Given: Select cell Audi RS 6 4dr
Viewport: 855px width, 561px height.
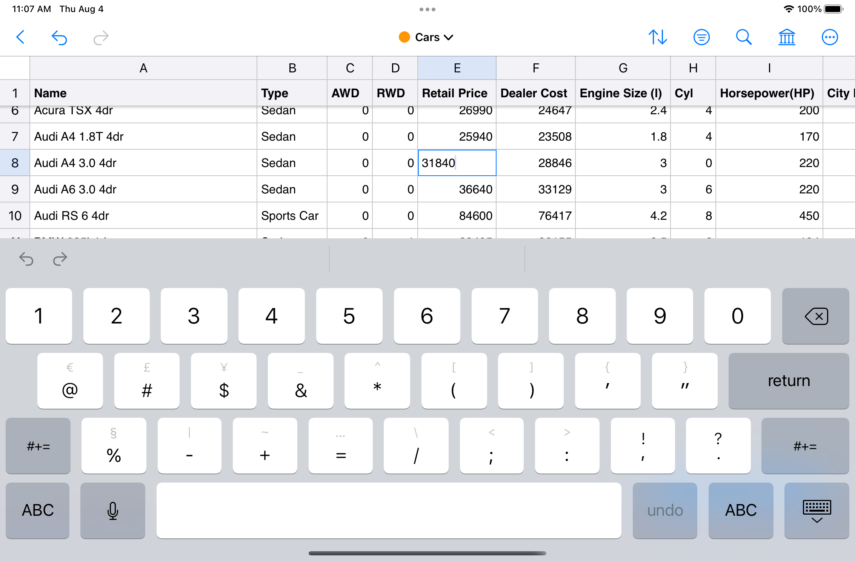Looking at the screenshot, I should click(143, 216).
